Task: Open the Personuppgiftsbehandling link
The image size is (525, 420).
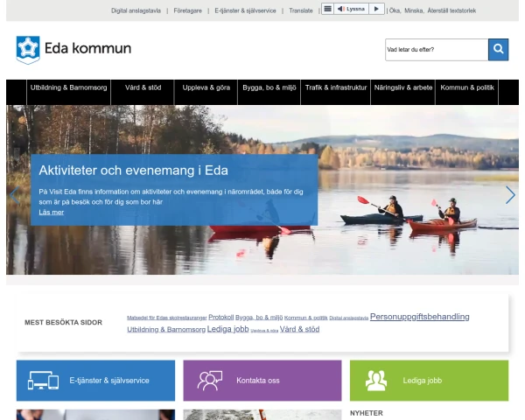Action: point(419,317)
